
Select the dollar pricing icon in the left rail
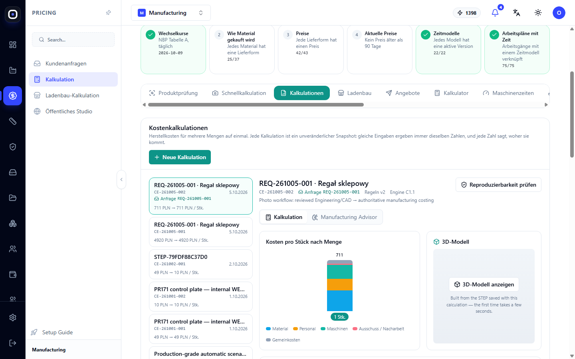pos(13,96)
